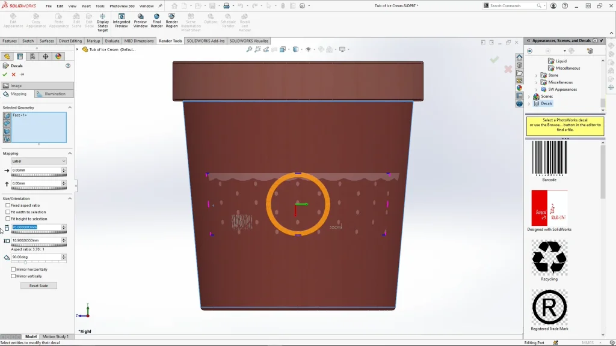
Task: Open the PhotoView 360 menu
Action: tap(122, 6)
